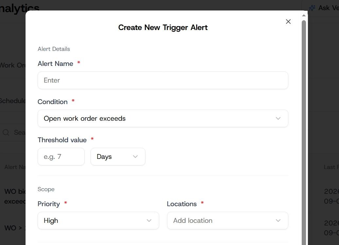Screen dimensions: 339x245
Task: Expand the Priority dropdown set to High
Action: click(98, 221)
